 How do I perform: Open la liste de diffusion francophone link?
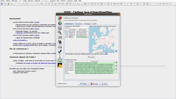pyautogui.click(x=45, y=63)
